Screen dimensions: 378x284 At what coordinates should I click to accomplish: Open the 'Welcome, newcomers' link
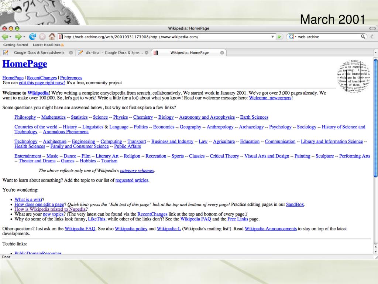270,98
